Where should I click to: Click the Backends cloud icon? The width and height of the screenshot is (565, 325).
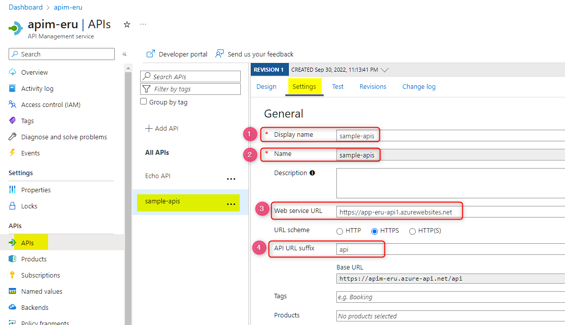[13, 307]
